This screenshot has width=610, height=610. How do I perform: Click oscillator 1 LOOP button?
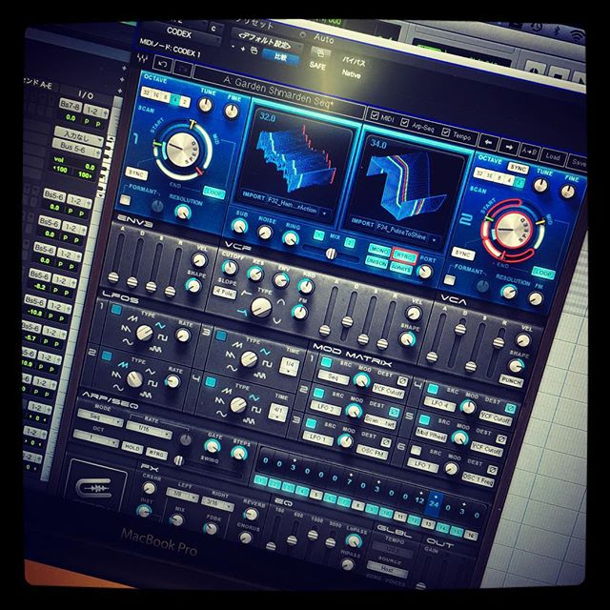click(x=213, y=193)
